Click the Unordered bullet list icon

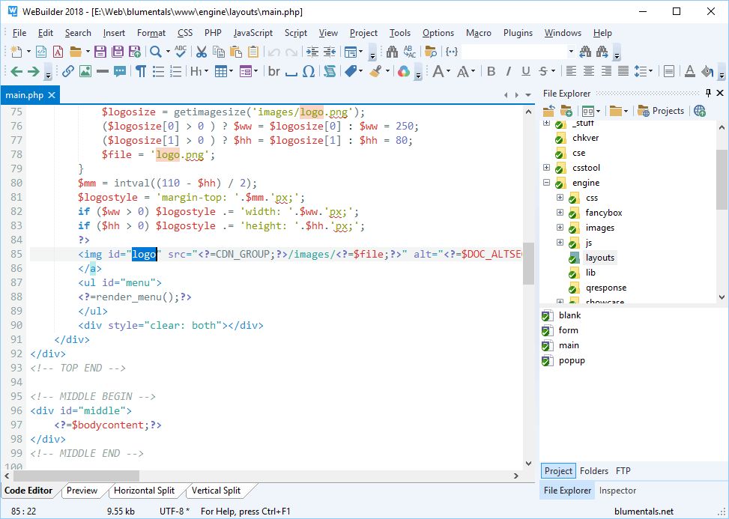[158, 71]
